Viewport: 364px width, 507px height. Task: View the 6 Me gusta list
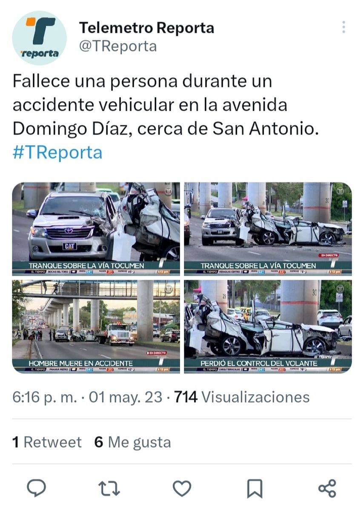132,442
